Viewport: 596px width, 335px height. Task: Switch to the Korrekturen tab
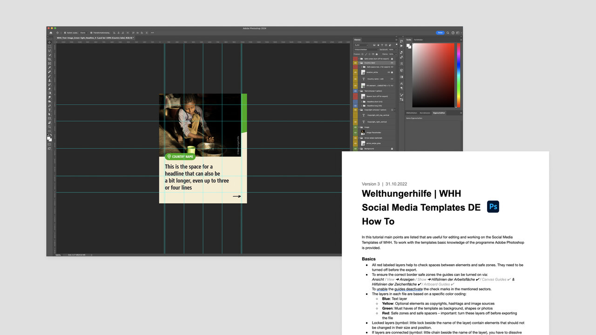425,113
